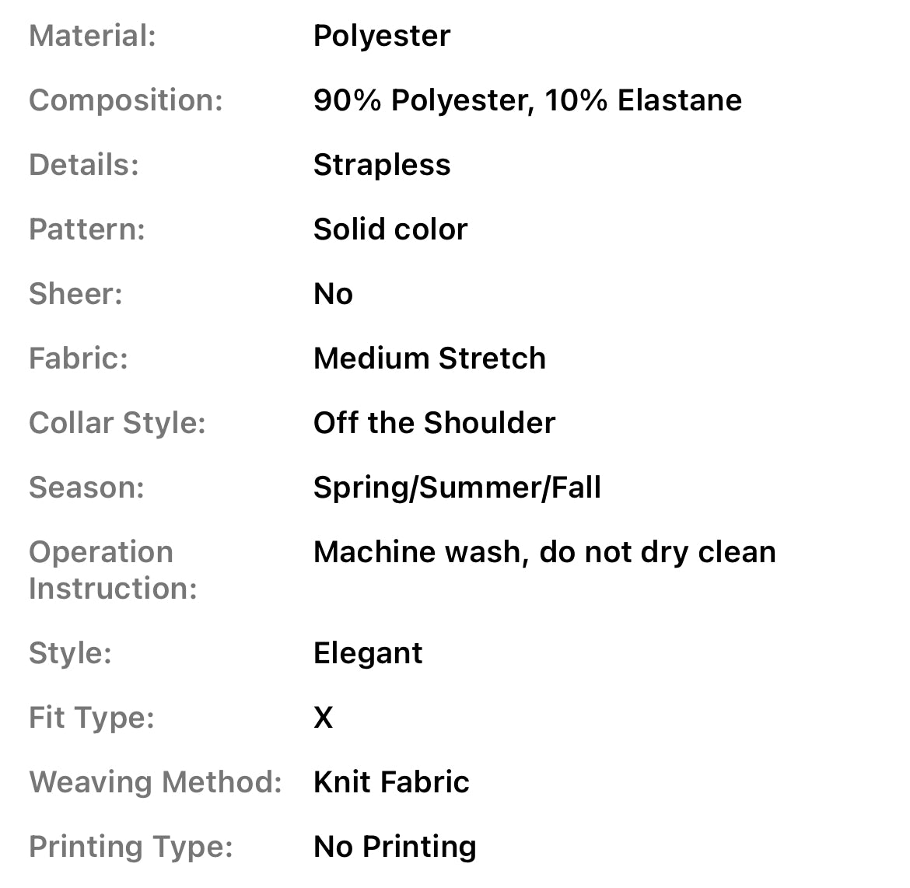Select the Solid color value
Image resolution: width=910 pixels, height=888 pixels.
390,229
